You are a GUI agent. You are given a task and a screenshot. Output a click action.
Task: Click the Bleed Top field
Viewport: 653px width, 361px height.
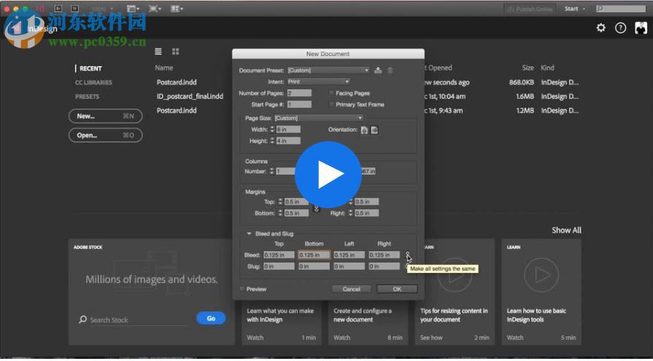pos(279,255)
